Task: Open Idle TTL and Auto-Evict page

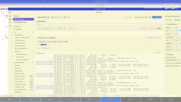Action: coord(21,48)
